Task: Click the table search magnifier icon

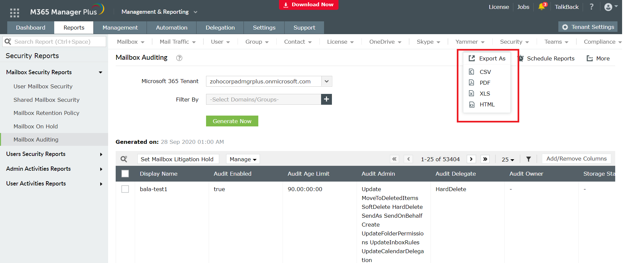Action: 124,159
